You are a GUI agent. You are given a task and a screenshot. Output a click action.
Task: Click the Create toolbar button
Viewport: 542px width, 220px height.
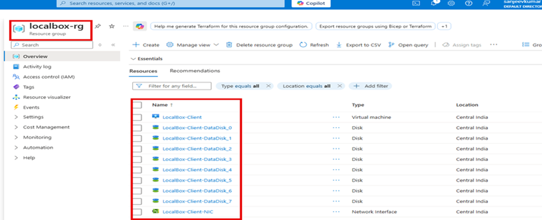[x=146, y=45]
